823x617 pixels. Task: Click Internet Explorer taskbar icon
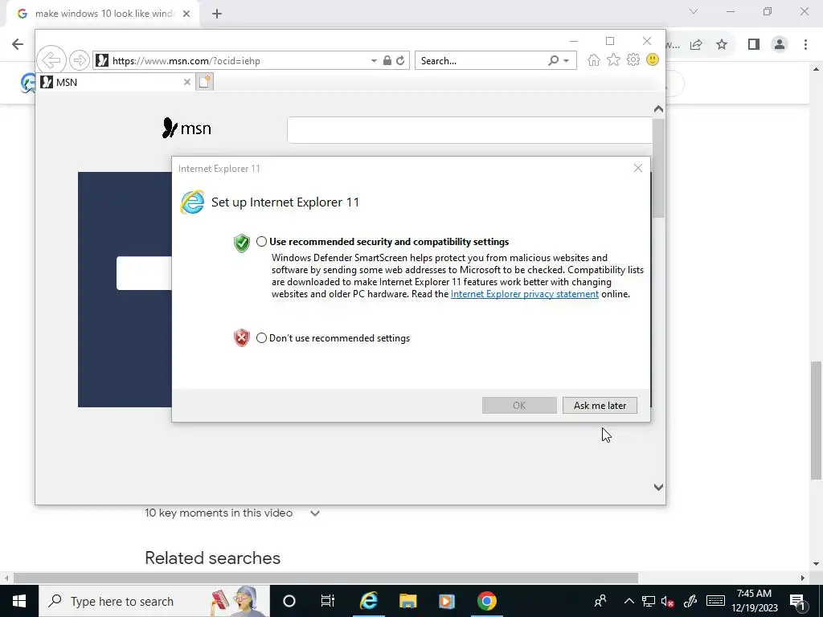369,601
